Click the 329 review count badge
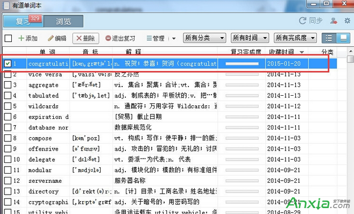 [x=35, y=18]
